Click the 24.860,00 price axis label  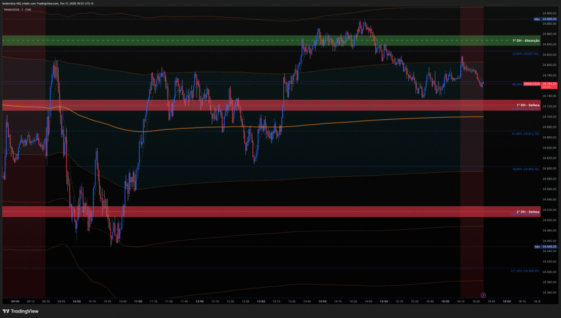click(x=549, y=34)
